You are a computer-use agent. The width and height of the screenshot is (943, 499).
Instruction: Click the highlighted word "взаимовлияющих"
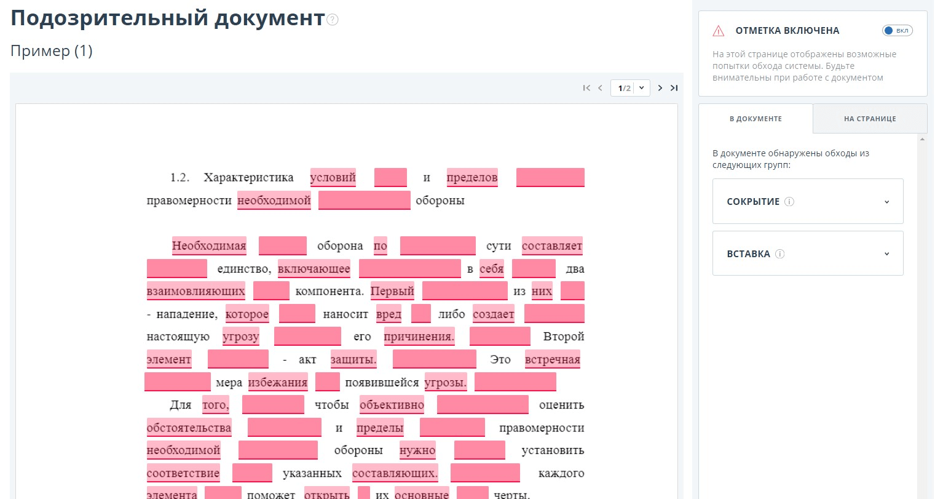(x=195, y=291)
